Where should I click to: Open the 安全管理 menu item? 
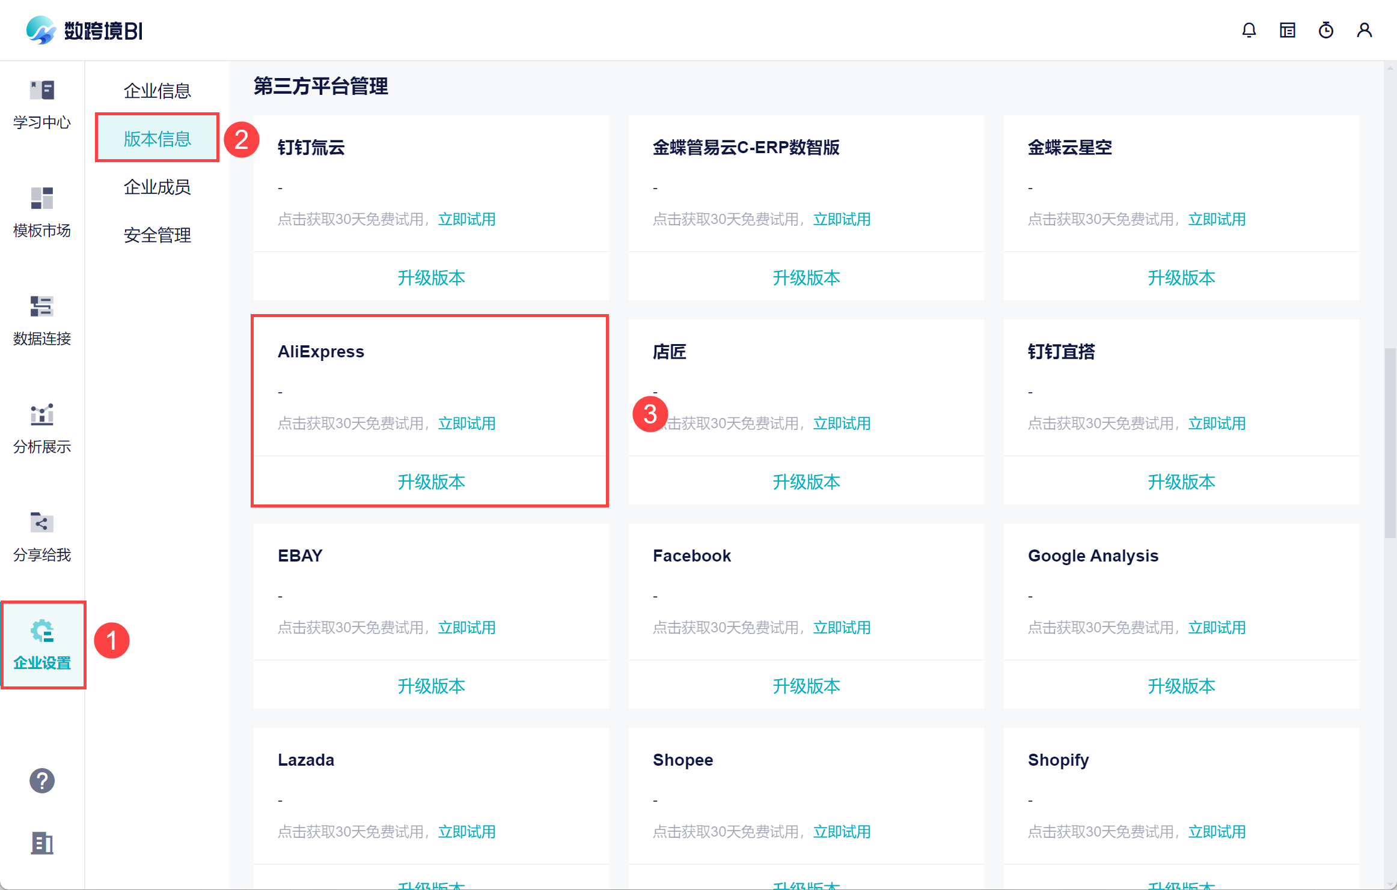coord(157,235)
